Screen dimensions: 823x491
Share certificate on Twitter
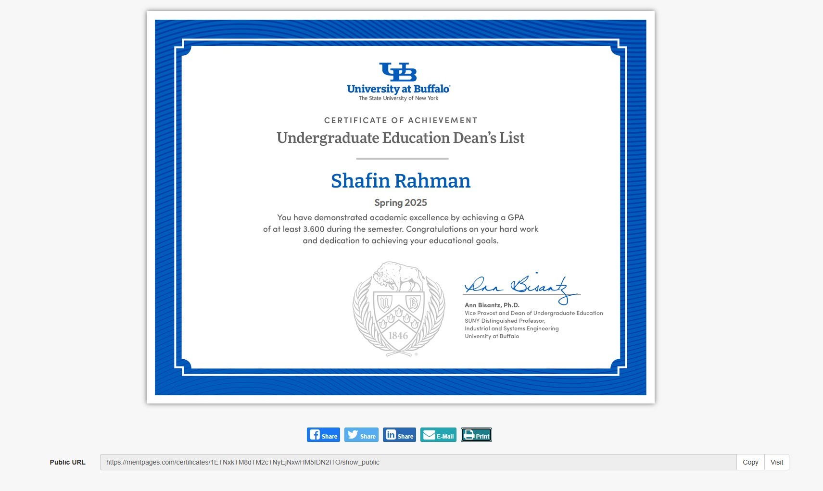(x=361, y=435)
